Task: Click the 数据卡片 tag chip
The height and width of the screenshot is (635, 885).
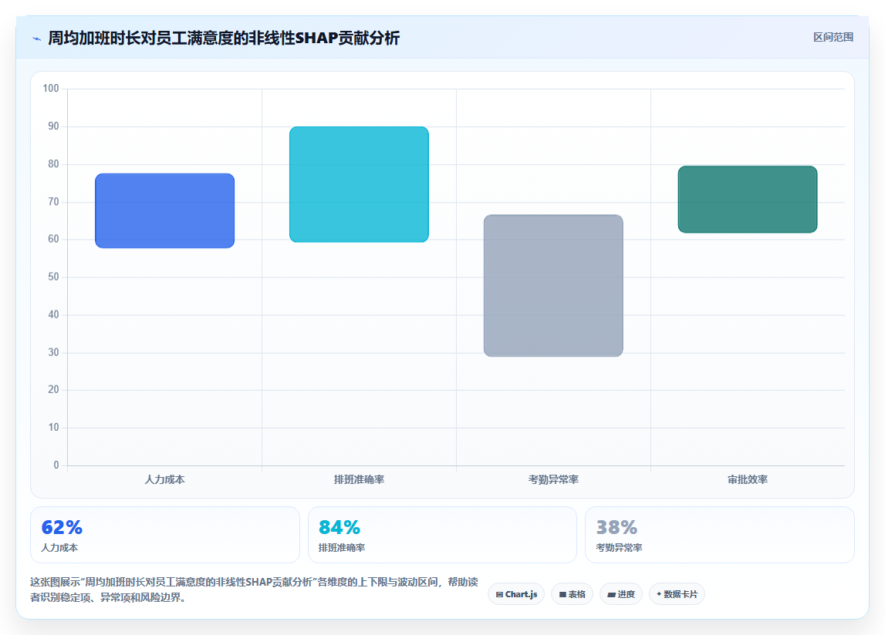Action: (x=677, y=594)
